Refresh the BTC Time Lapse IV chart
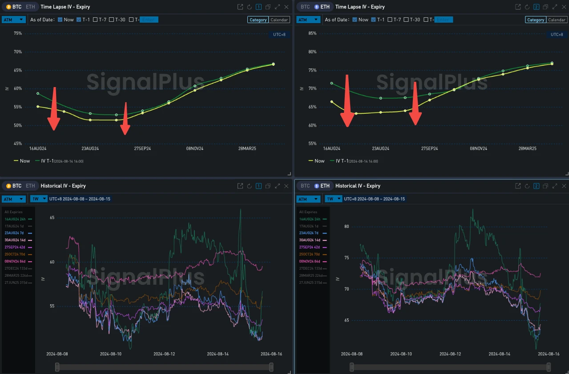569x374 pixels. coord(250,7)
